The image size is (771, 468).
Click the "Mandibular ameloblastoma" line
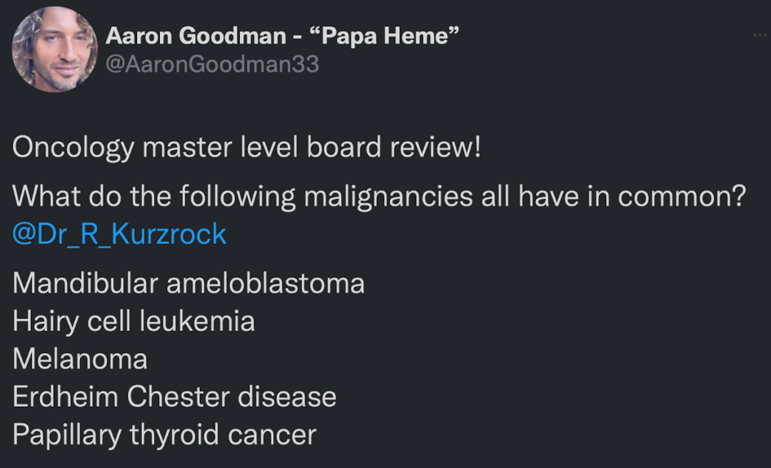click(188, 283)
